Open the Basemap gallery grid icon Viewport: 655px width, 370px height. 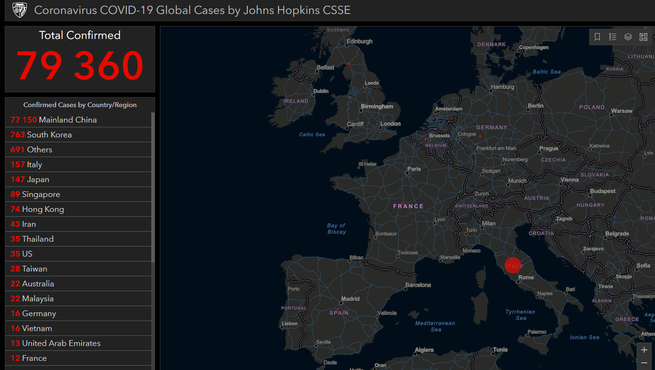click(x=643, y=37)
